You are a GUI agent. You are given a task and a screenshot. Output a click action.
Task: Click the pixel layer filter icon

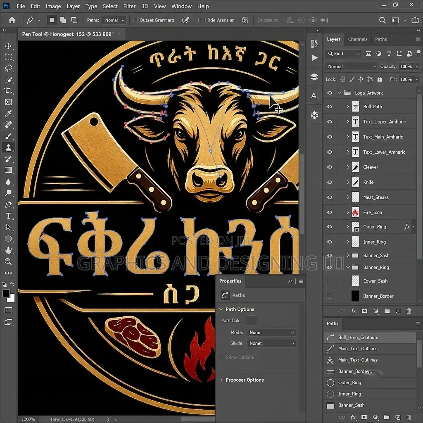(x=368, y=54)
